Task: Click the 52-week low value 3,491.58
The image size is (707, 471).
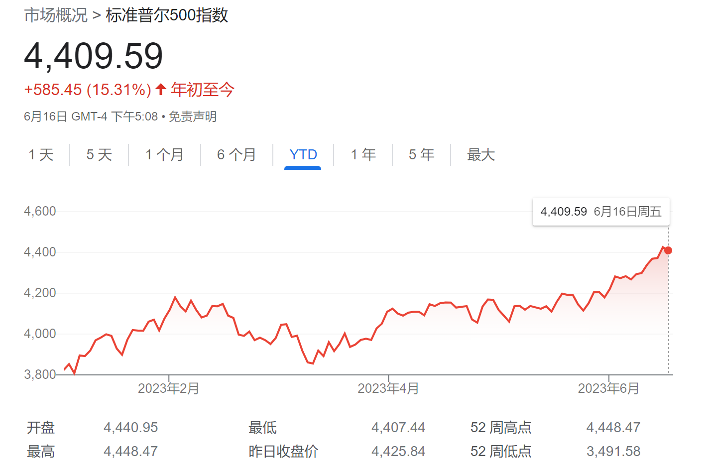Action: coord(613,452)
